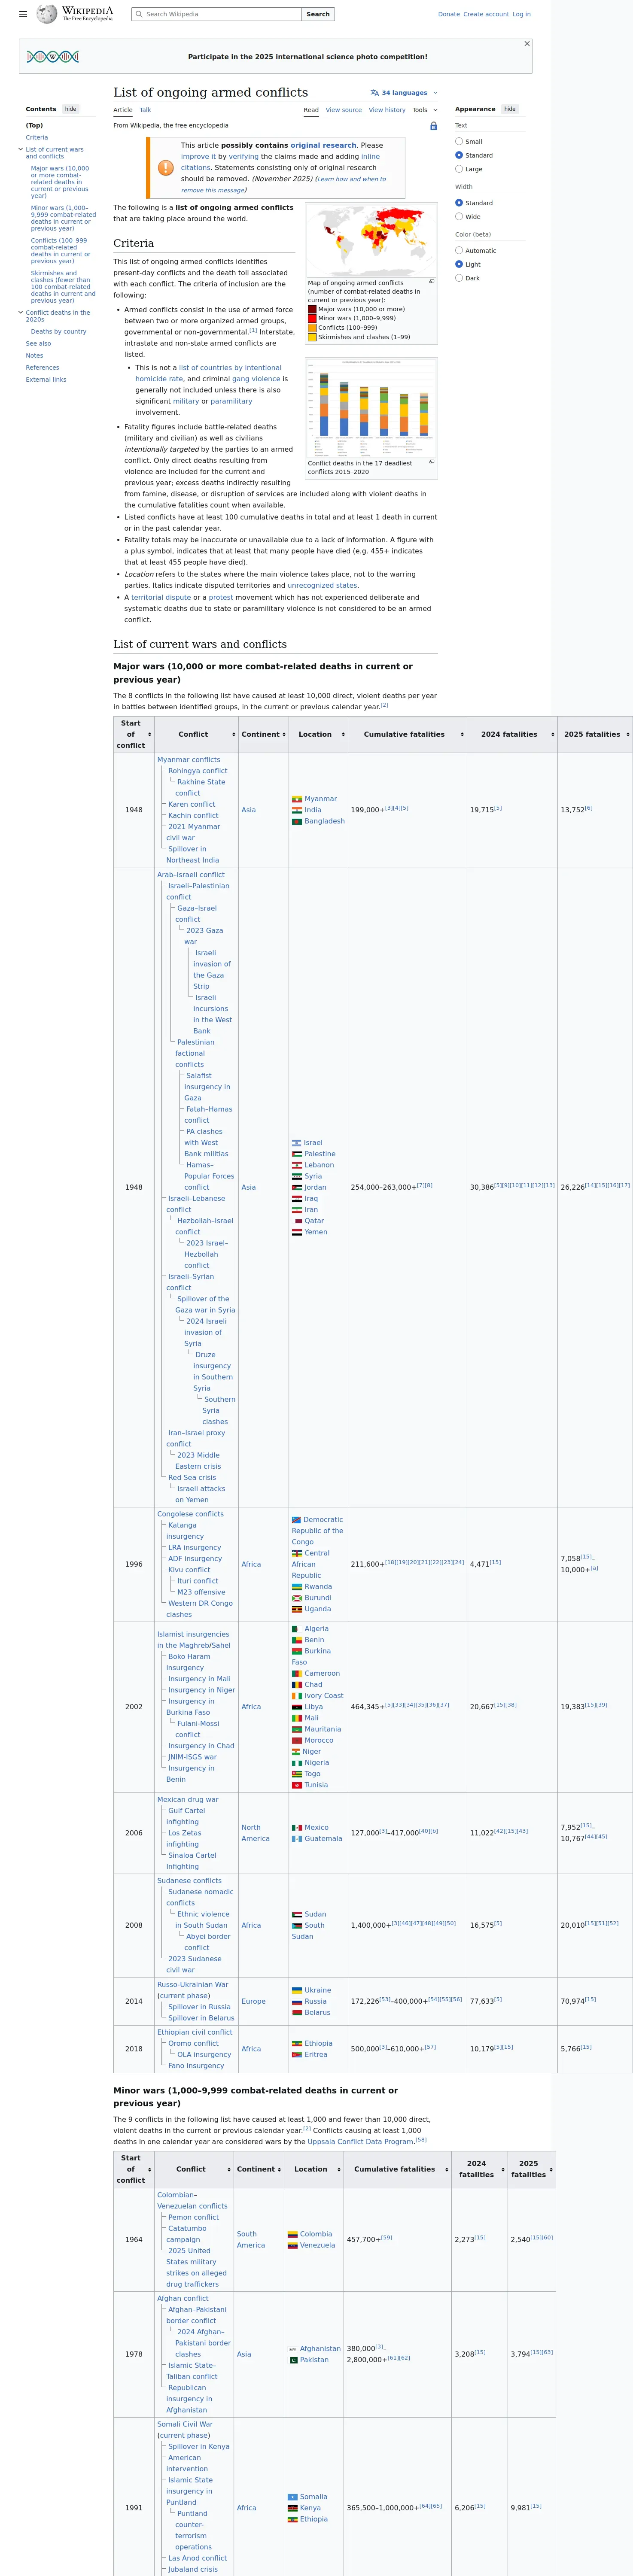Select Standard text size
Image resolution: width=633 pixels, height=2576 pixels.
(x=459, y=155)
